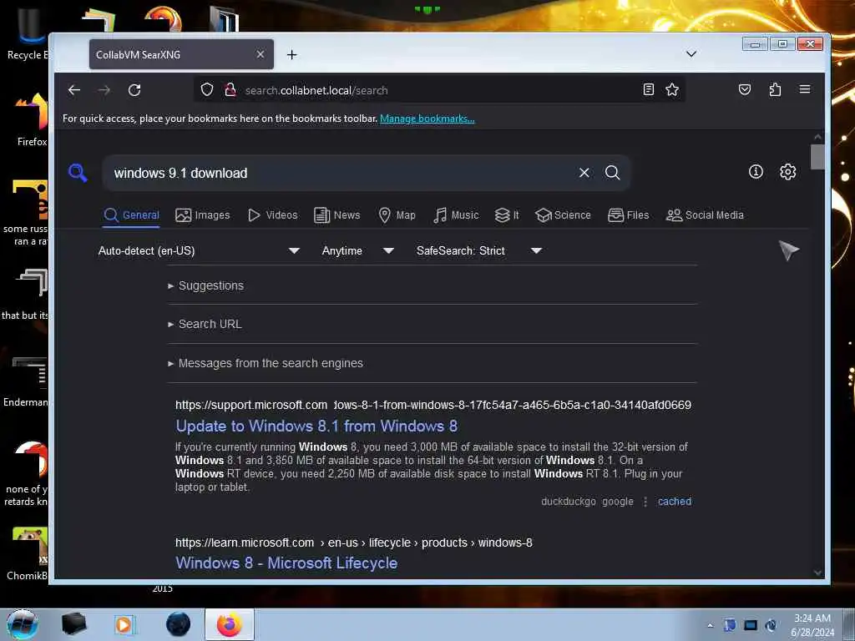Viewport: 855px width, 641px height.
Task: Click the Manage bookmarks link
Action: tap(427, 119)
